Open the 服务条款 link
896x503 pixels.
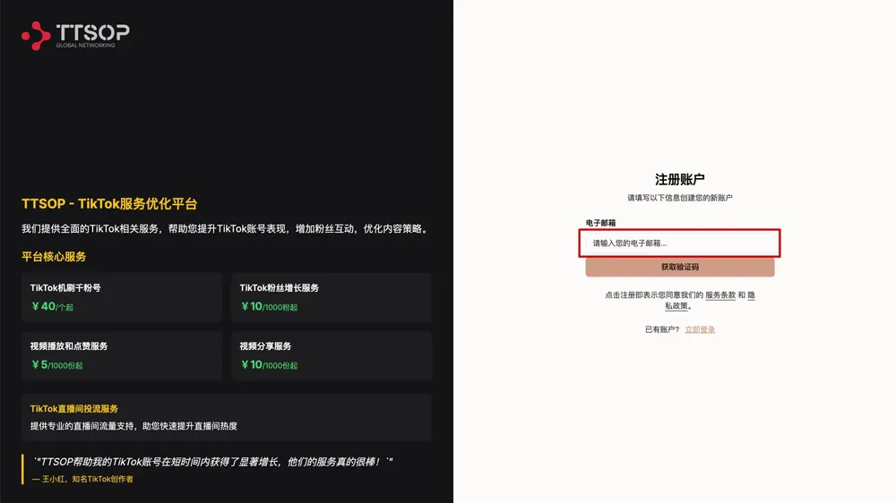coord(719,294)
